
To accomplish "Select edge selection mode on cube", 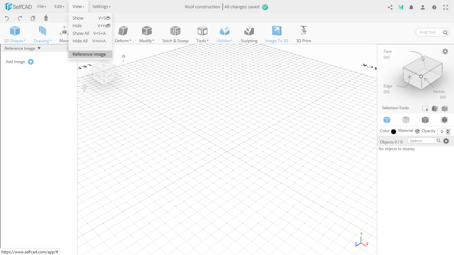I will 388,89.
